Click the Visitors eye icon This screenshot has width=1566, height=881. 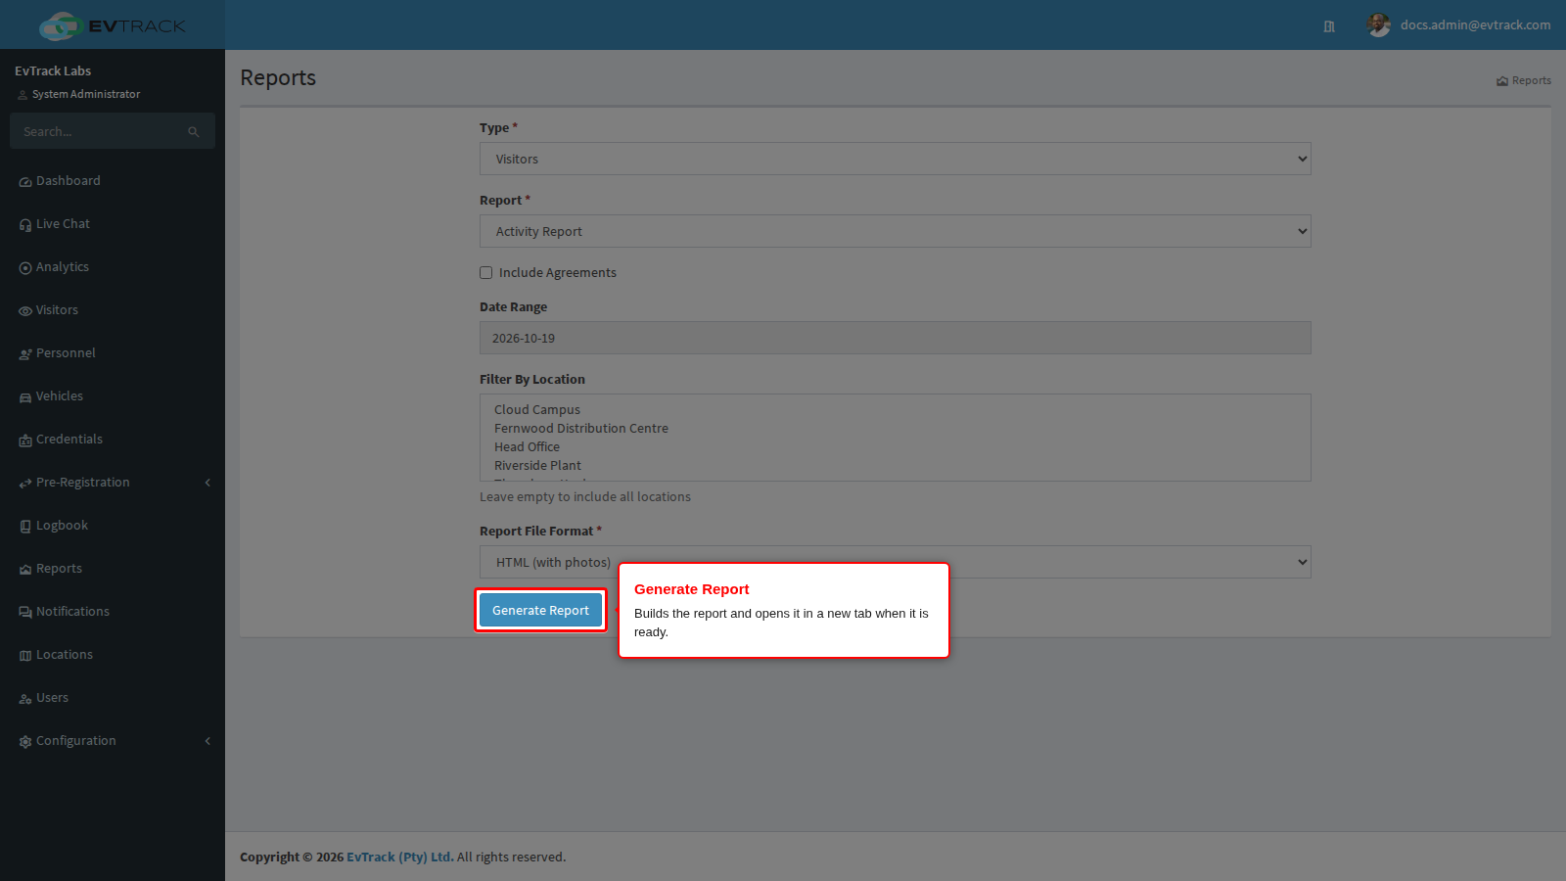click(25, 311)
